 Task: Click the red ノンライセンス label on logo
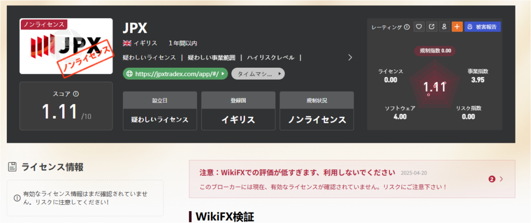pos(44,24)
